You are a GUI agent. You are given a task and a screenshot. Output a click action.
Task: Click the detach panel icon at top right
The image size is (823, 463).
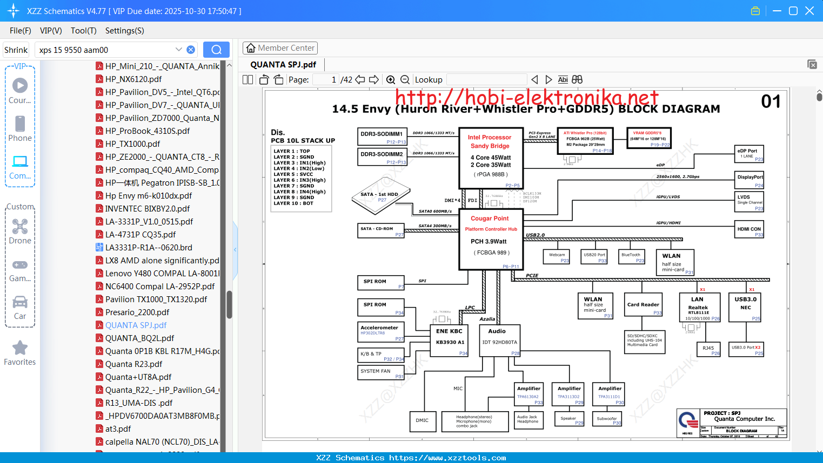[x=812, y=64]
